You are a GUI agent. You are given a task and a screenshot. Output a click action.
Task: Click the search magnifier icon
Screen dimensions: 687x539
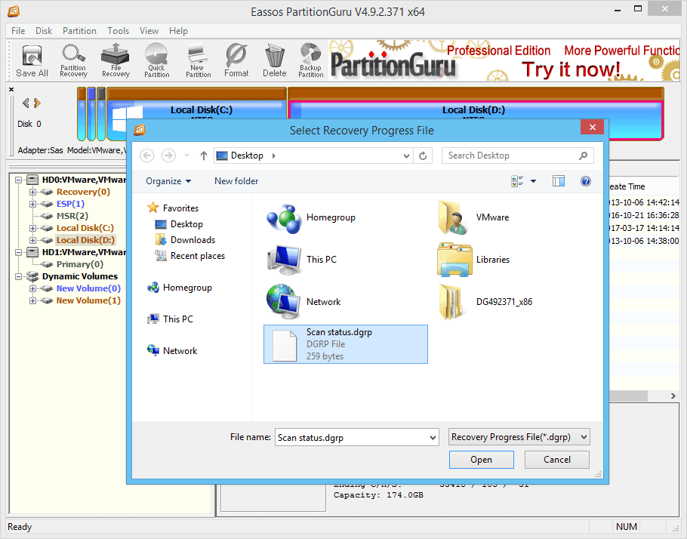(583, 156)
